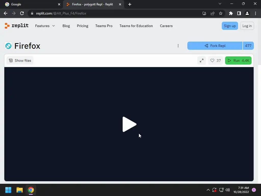The image size is (261, 196).
Task: Open Chrome three-dot menu
Action: [255, 13]
